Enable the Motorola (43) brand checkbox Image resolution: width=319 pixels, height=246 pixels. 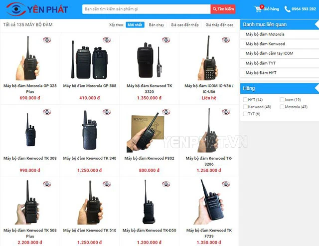[x=282, y=107]
